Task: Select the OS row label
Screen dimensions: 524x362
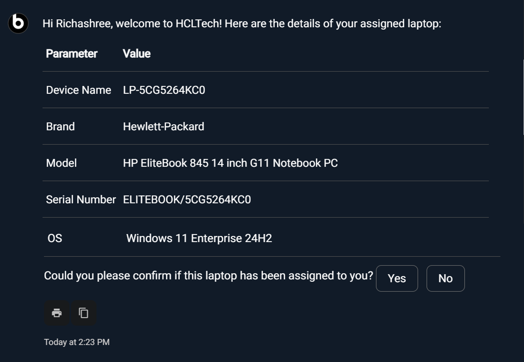Action: [55, 238]
